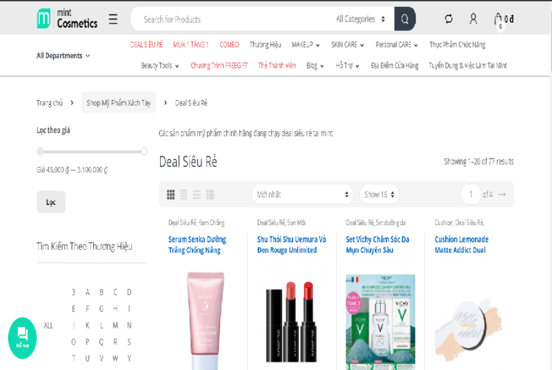Image resolution: width=552 pixels, height=370 pixels.
Task: Switch to grid view layout
Action: click(x=170, y=195)
